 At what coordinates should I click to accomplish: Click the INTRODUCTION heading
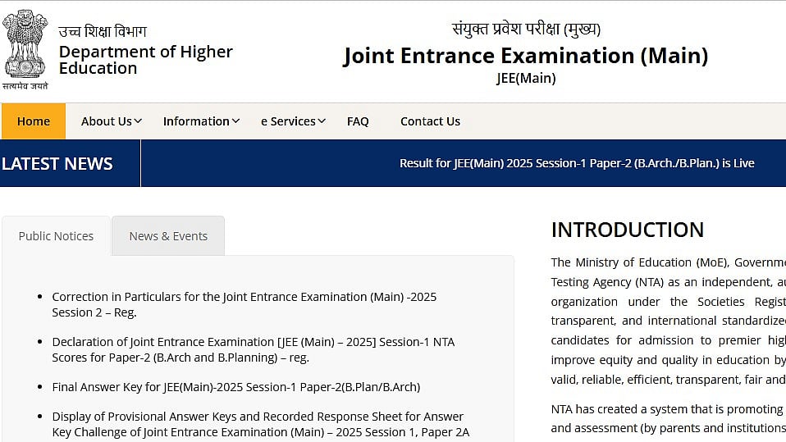(x=627, y=230)
